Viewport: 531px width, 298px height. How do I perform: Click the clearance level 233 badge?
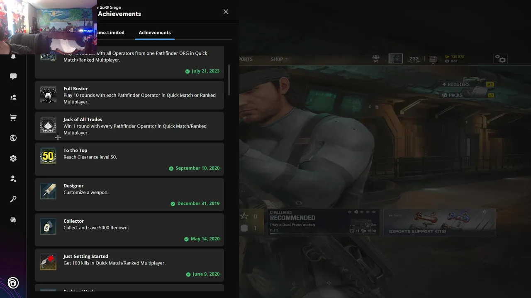coord(414,59)
